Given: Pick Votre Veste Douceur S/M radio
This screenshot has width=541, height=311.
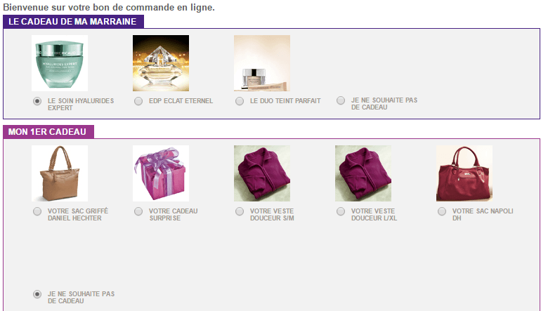Looking at the screenshot, I should pyautogui.click(x=240, y=211).
